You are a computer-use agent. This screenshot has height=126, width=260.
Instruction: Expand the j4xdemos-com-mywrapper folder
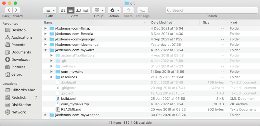(45, 115)
